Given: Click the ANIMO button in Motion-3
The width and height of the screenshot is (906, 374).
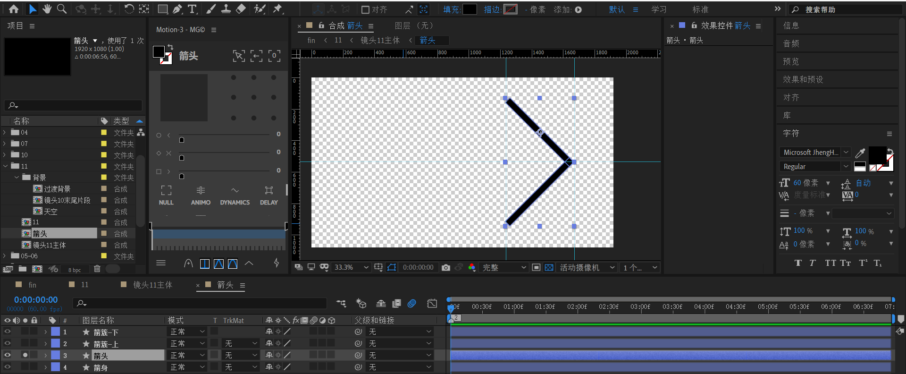Looking at the screenshot, I should [x=201, y=195].
